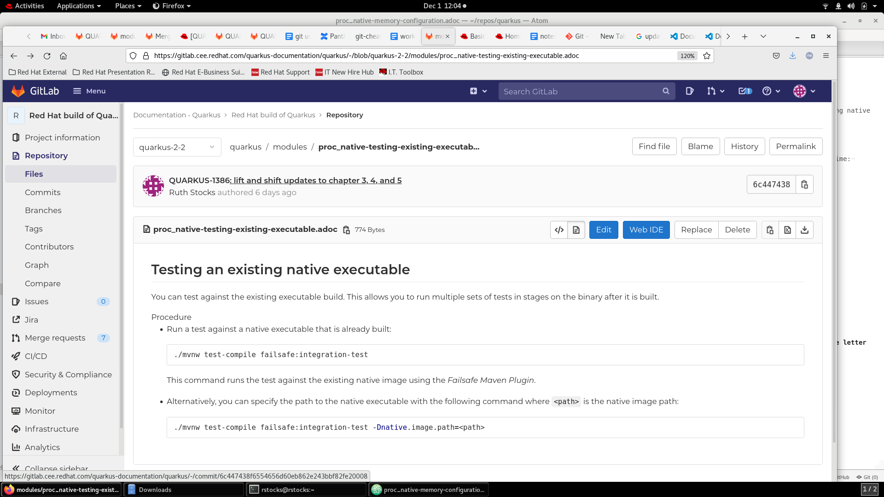Copy file path next to filename
This screenshot has height=497, width=884.
point(346,230)
